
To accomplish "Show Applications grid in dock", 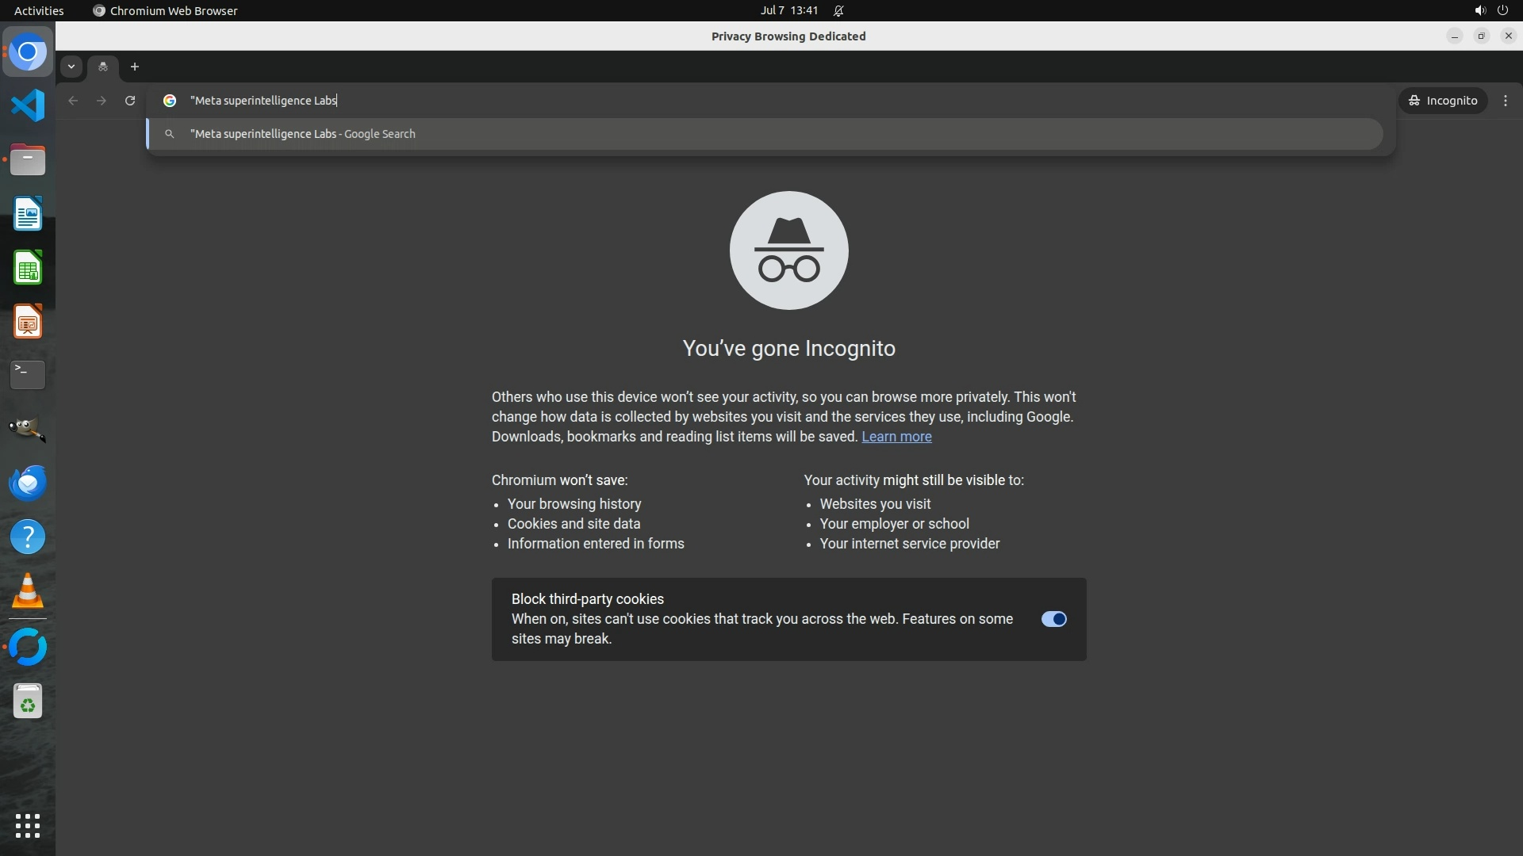I will click(x=28, y=826).
